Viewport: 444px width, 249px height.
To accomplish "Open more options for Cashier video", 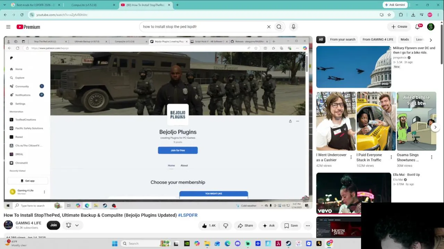I will pos(351,157).
